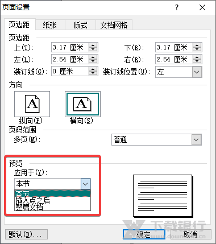Click the 左(L) margin input field

click(x=70, y=59)
